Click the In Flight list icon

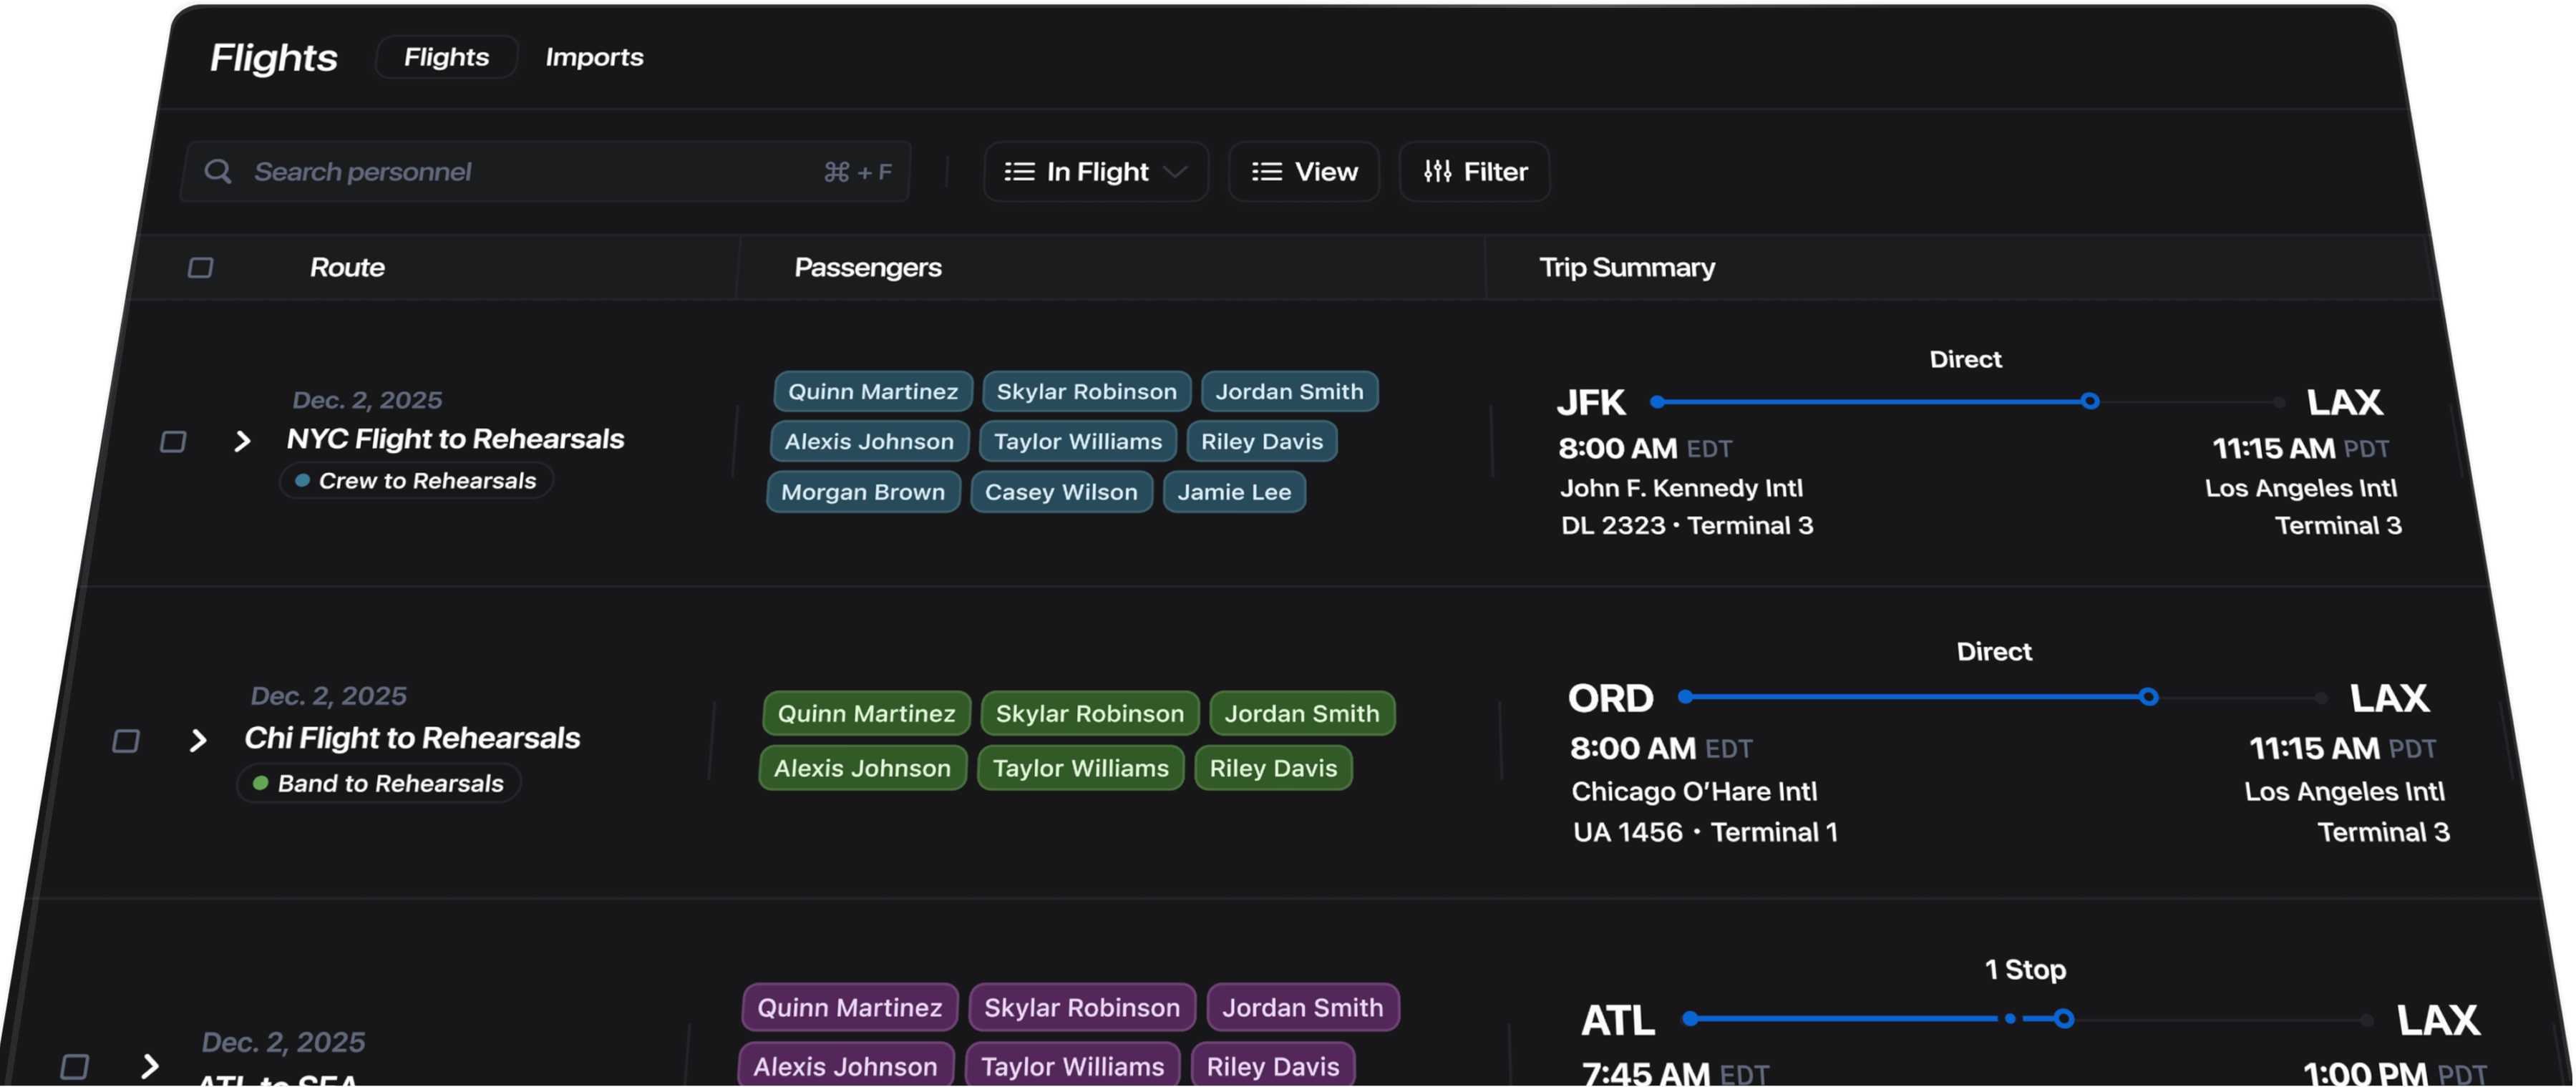point(1019,171)
